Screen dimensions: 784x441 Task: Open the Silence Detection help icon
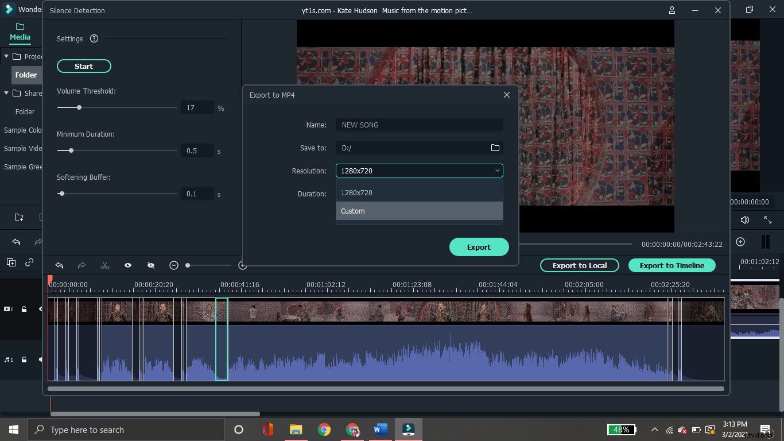click(94, 38)
